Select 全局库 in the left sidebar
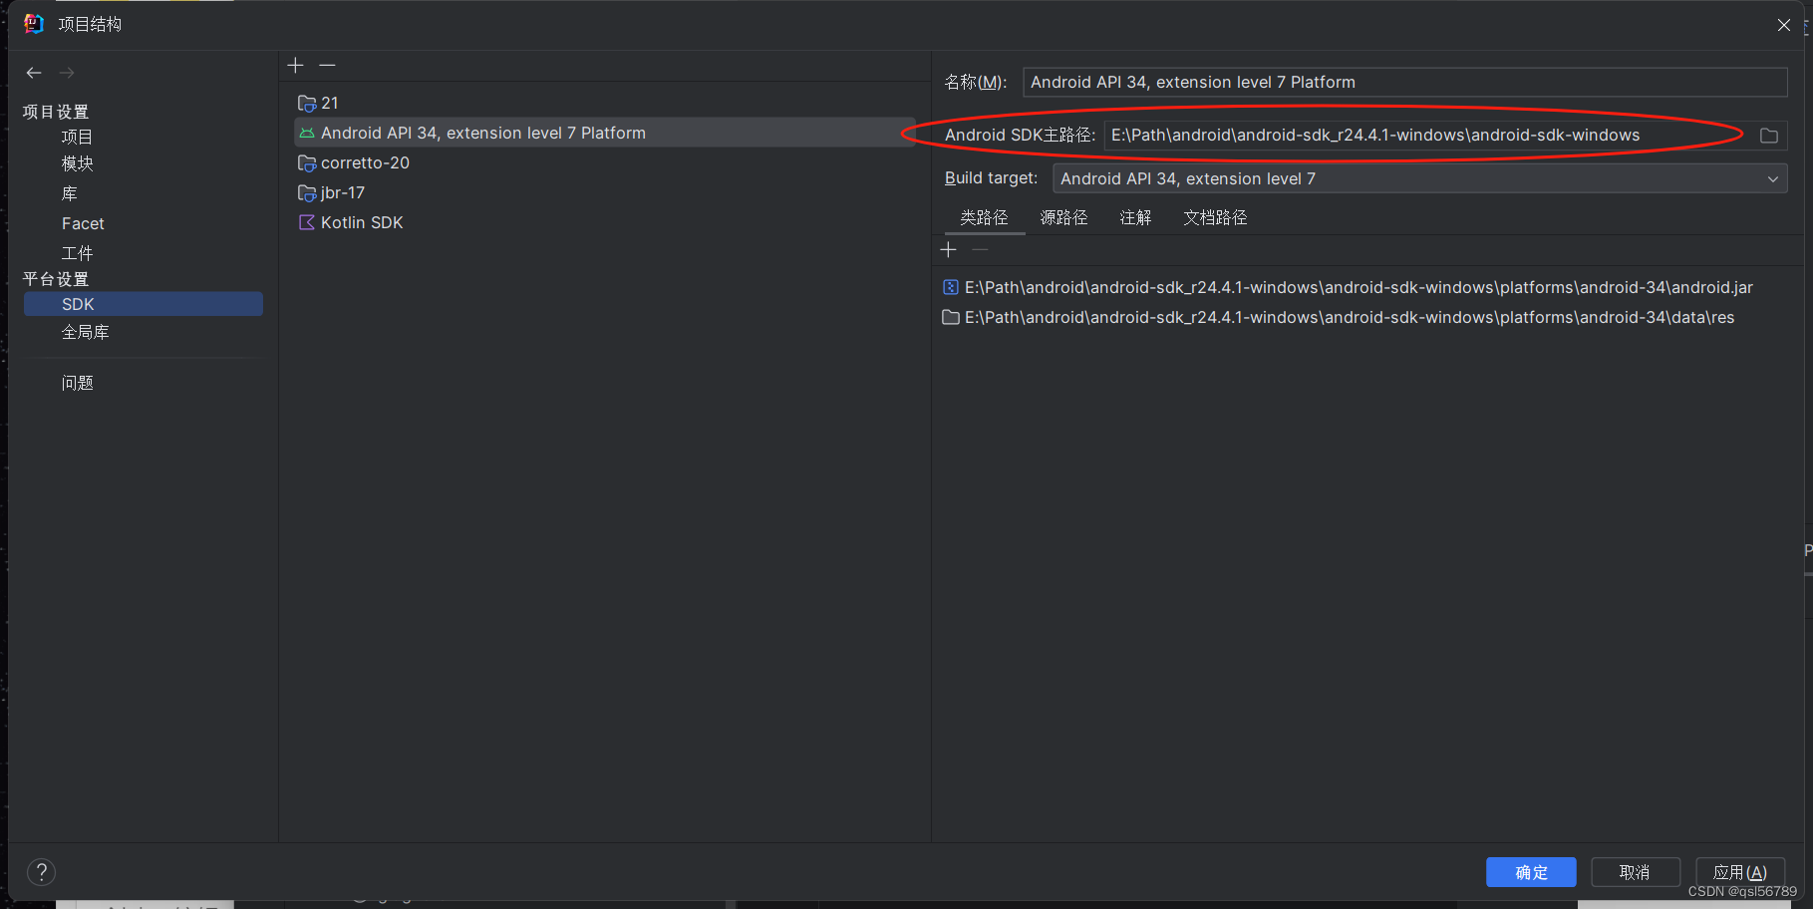The height and width of the screenshot is (909, 1813). point(86,331)
